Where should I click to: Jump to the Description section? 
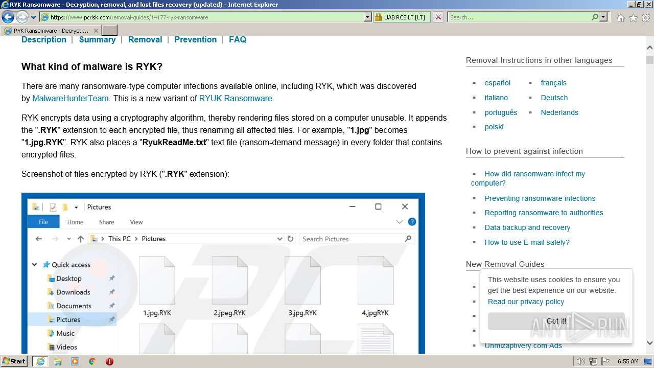tap(44, 39)
